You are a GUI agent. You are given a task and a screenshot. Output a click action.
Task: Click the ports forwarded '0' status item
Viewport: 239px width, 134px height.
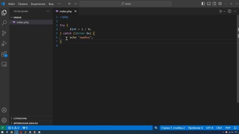(x=25, y=128)
